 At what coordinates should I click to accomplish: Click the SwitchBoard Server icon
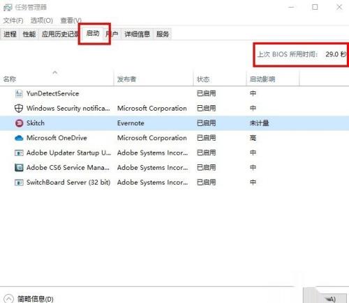[19, 182]
